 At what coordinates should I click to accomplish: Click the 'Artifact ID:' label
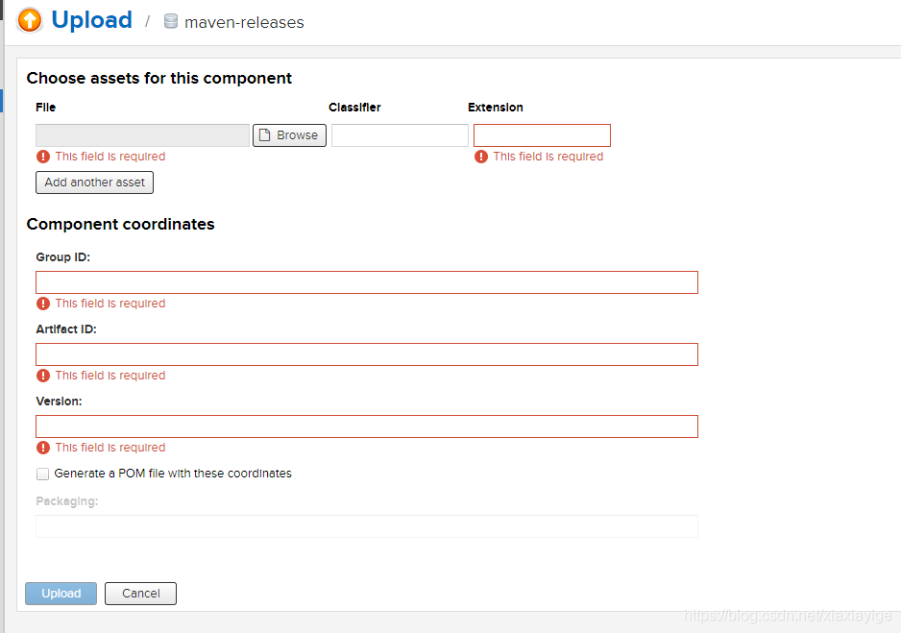point(66,329)
